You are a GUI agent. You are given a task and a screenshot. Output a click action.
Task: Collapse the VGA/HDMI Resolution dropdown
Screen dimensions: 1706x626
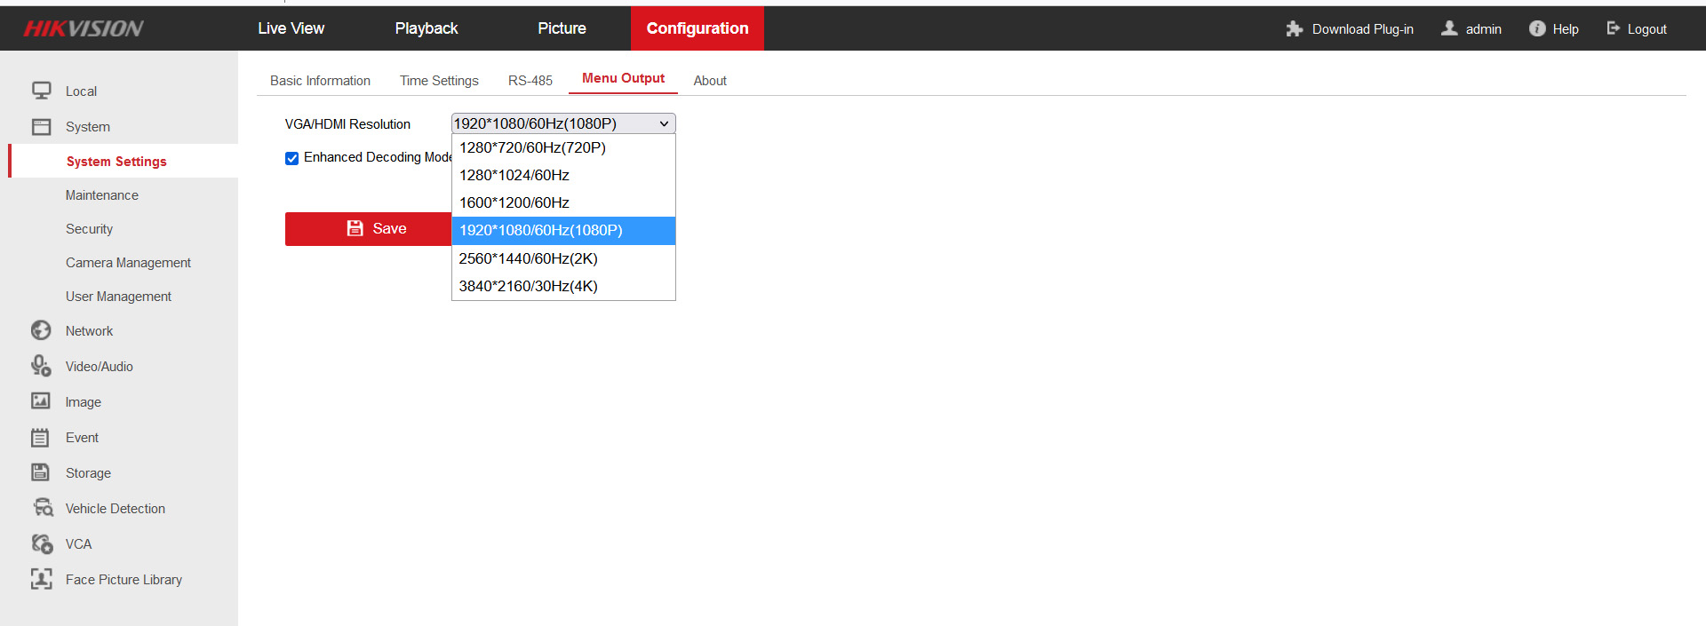point(563,123)
